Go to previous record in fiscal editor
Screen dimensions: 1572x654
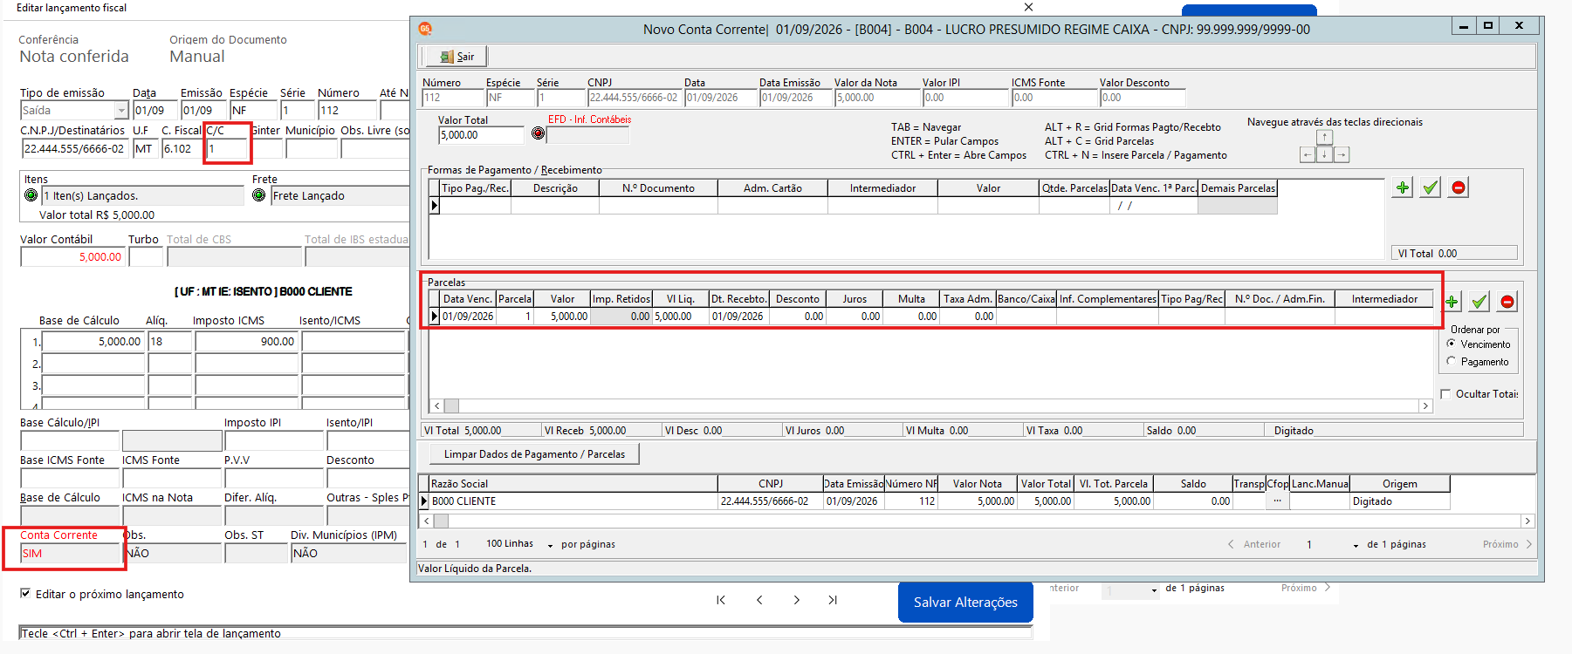[759, 600]
